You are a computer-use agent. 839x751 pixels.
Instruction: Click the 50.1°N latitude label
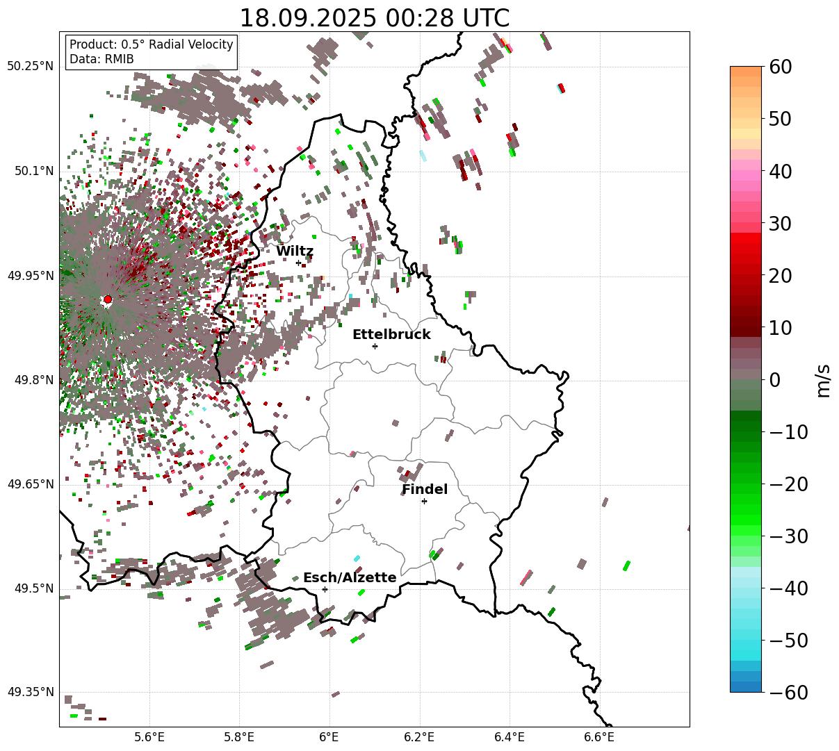click(33, 171)
